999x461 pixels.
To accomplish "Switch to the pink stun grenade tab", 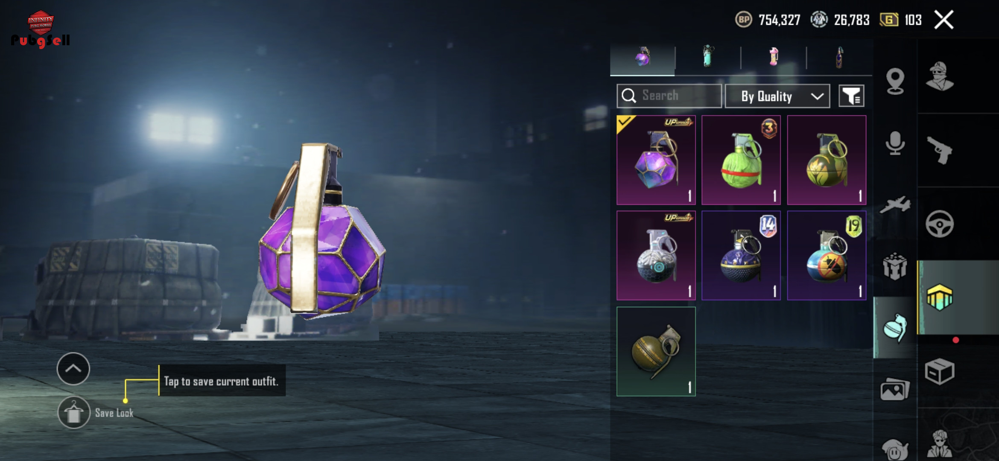I will 774,57.
